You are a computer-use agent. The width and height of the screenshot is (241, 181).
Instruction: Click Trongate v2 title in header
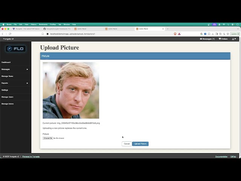point(8,39)
